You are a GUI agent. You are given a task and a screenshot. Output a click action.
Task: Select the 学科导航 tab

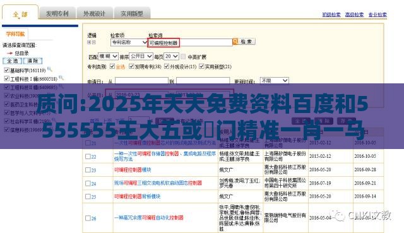click(x=15, y=34)
